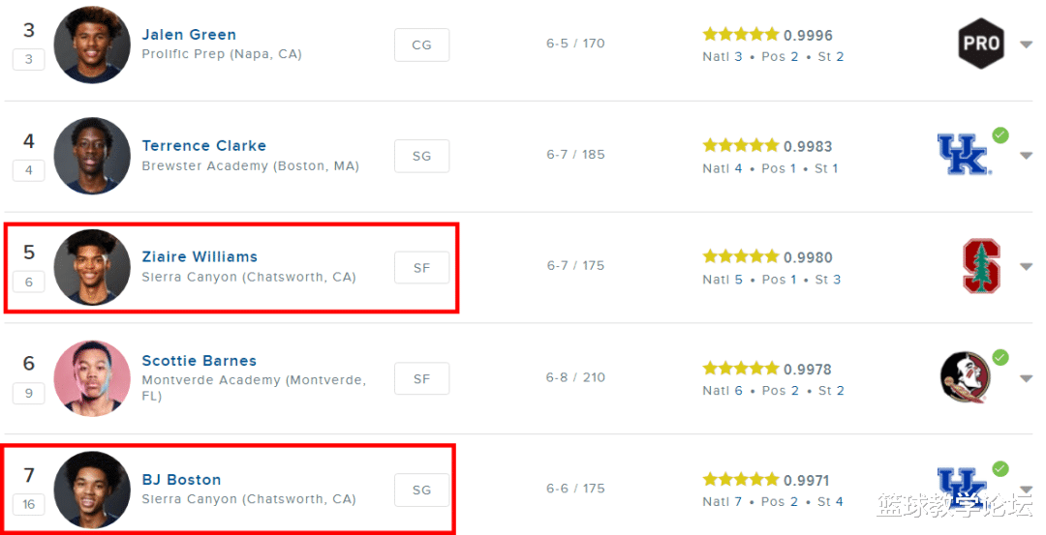Open the Ziaire Williams profile link
Image resolution: width=1046 pixels, height=535 pixels.
pos(200,256)
